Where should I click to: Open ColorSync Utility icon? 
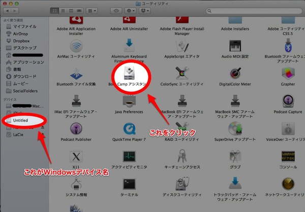click(x=182, y=73)
